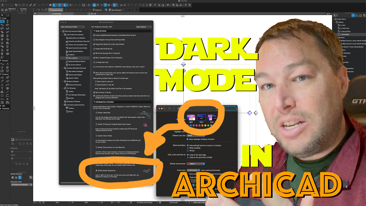Enable the Python Palette checkbox
The image size is (366, 206).
click(x=96, y=136)
